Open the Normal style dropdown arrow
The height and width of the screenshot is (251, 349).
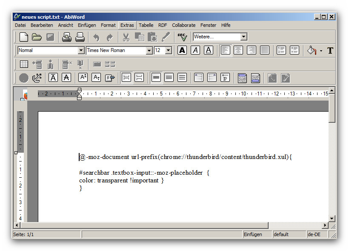[x=81, y=51]
